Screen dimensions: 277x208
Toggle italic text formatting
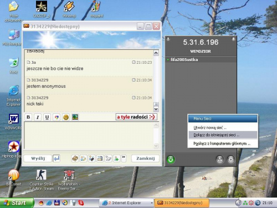pyautogui.click(x=38, y=117)
